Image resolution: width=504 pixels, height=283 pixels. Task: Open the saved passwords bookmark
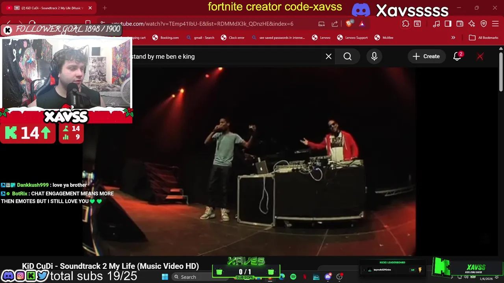(x=278, y=38)
